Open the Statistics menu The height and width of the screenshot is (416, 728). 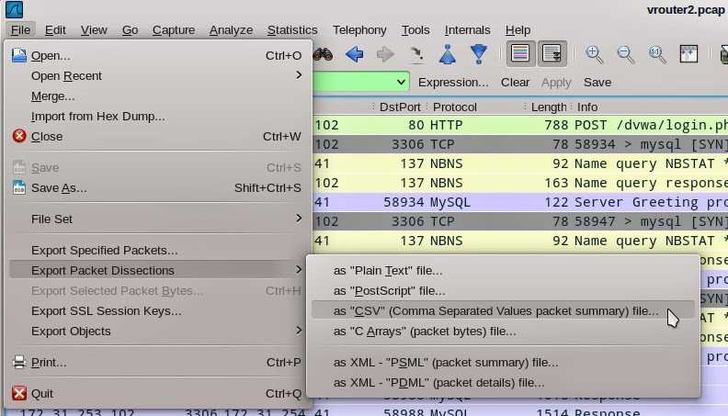292,29
